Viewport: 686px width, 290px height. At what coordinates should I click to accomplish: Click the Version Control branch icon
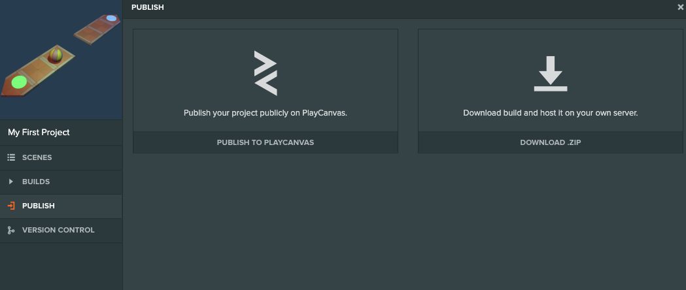[11, 230]
